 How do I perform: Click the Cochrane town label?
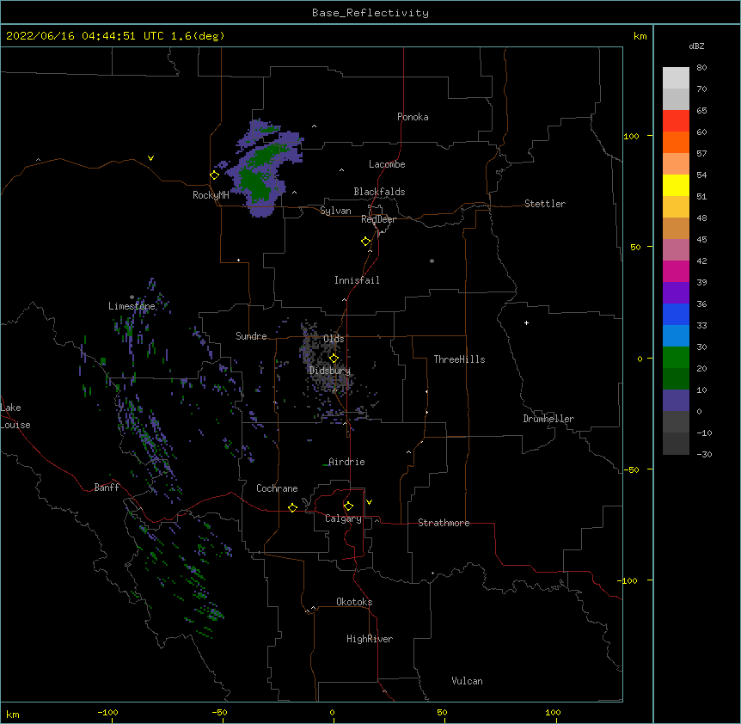coord(277,488)
